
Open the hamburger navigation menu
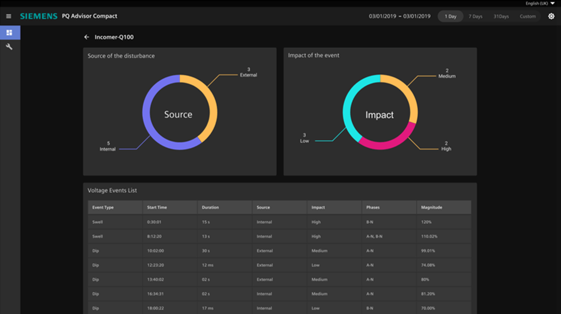point(8,16)
